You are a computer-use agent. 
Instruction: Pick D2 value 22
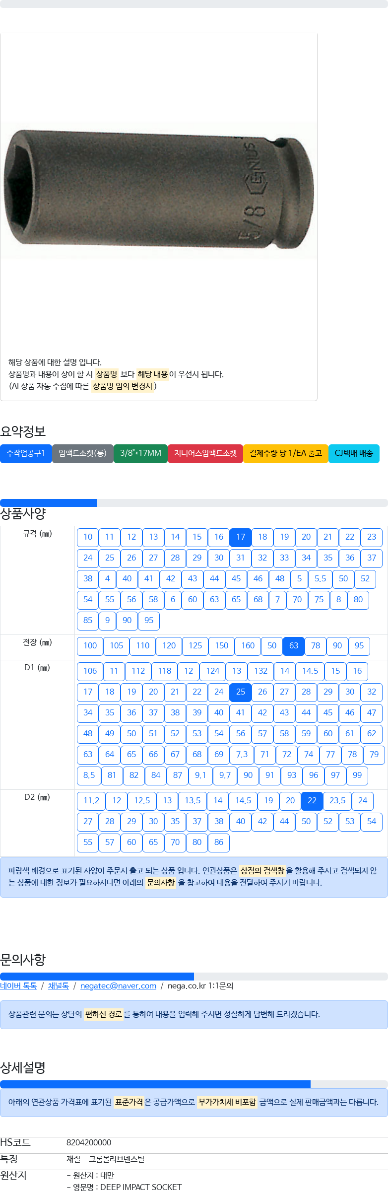(312, 801)
